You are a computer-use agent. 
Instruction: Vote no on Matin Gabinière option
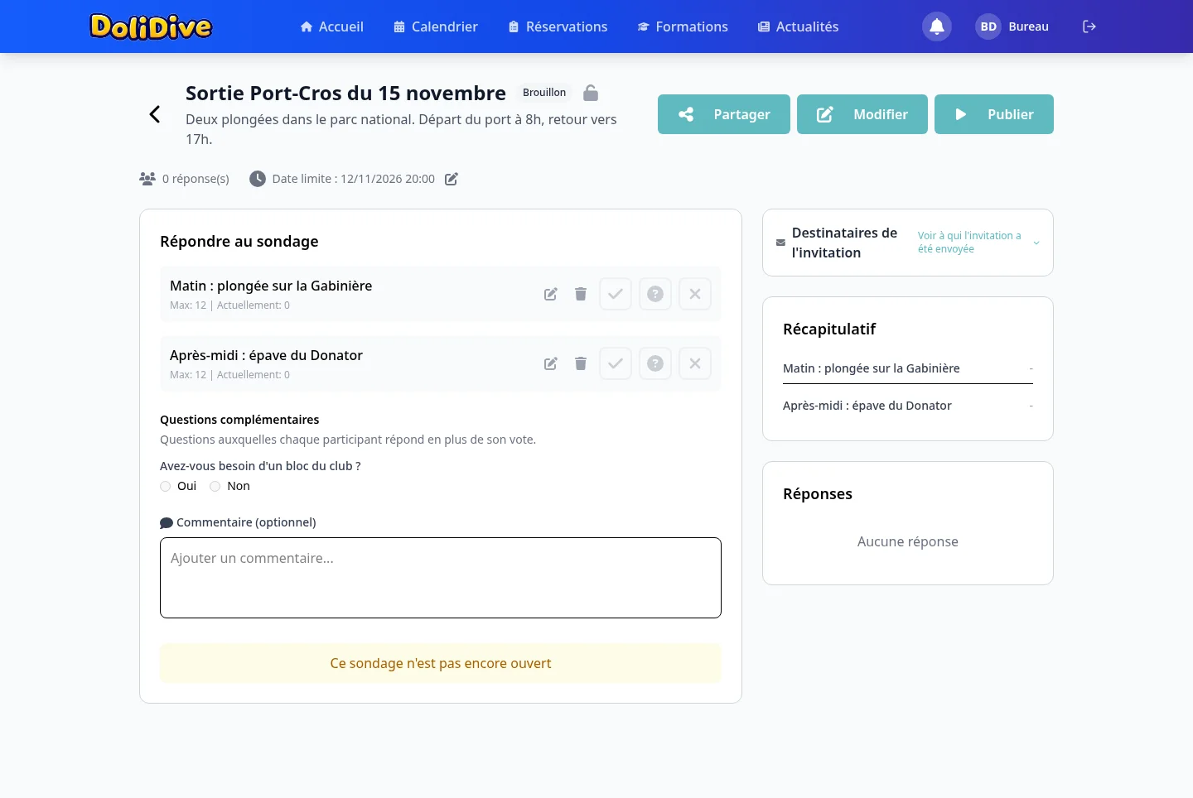pyautogui.click(x=695, y=294)
